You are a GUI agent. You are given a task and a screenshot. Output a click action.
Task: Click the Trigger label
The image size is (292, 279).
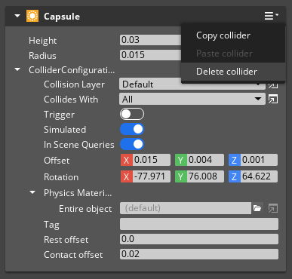(59, 115)
